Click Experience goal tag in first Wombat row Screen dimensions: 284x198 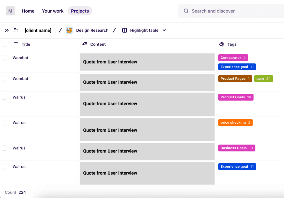237,67
